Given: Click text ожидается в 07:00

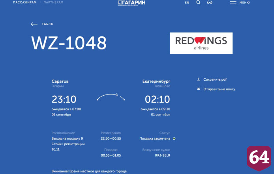Looking at the screenshot, I should (x=66, y=109).
